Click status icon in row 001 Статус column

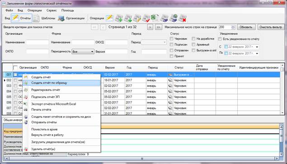coord(170,75)
